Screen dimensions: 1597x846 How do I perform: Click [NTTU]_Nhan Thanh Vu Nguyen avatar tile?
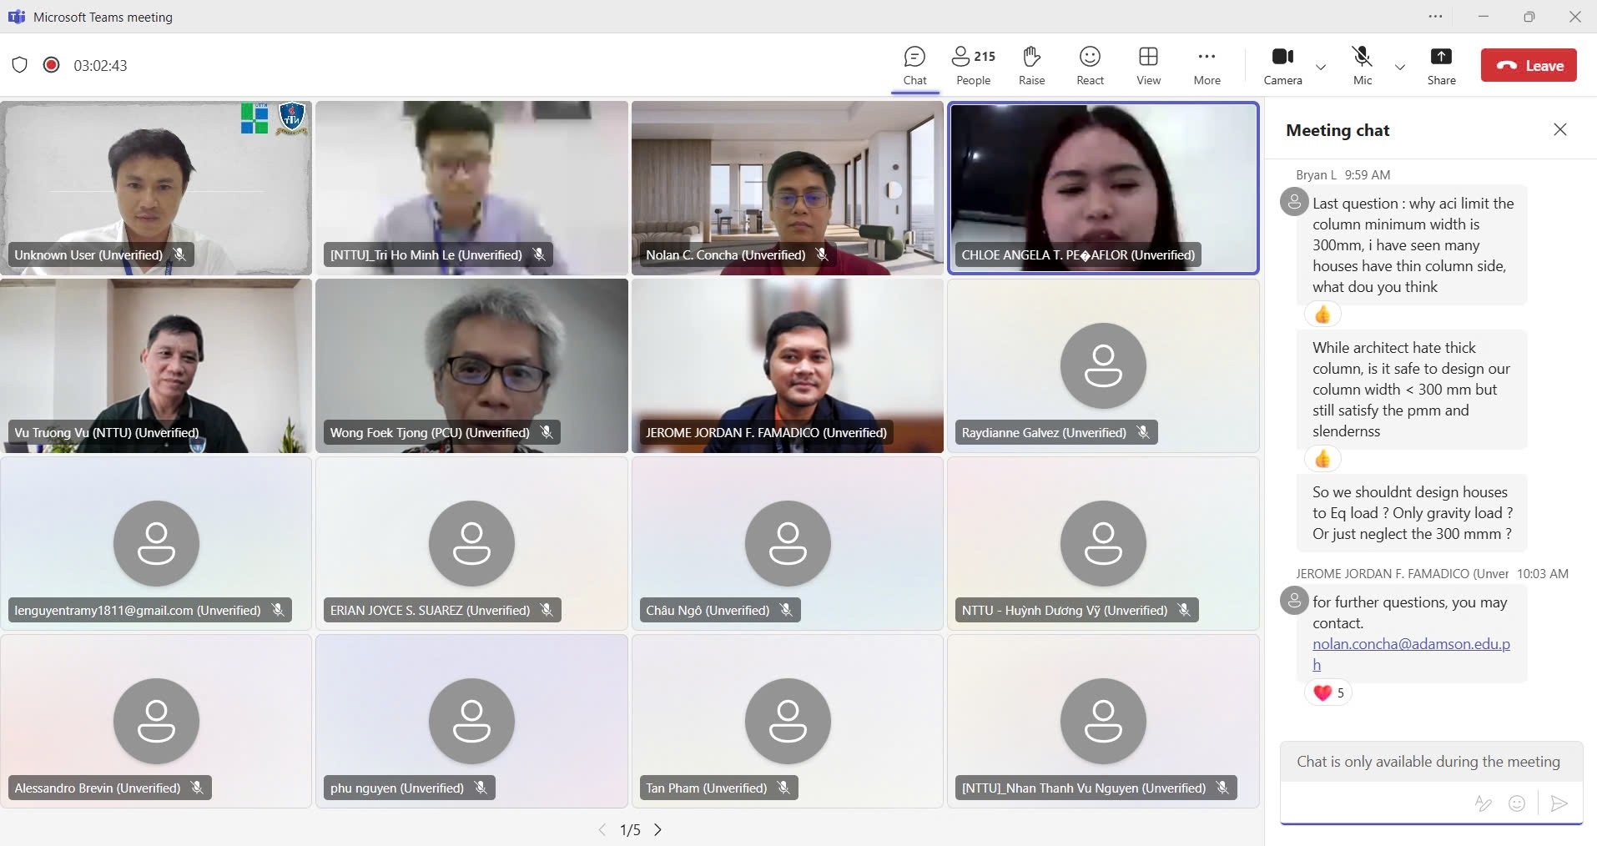[x=1103, y=721]
